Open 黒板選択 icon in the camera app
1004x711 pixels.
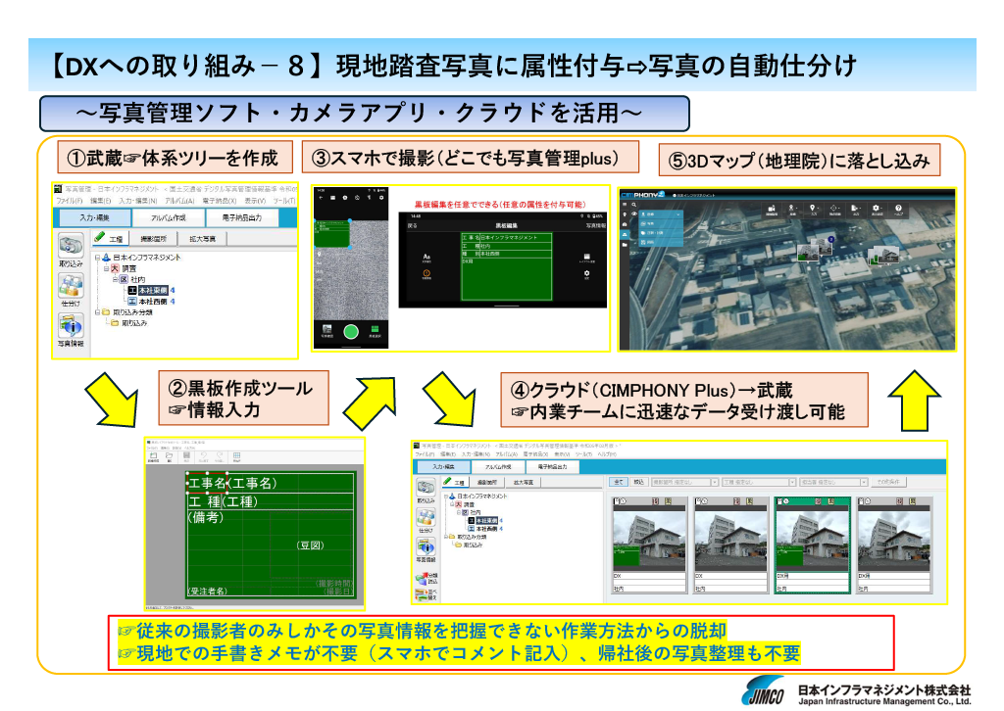374,331
